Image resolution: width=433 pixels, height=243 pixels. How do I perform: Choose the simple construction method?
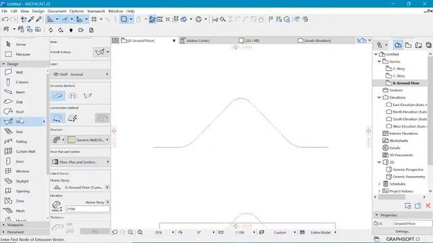coord(58,118)
